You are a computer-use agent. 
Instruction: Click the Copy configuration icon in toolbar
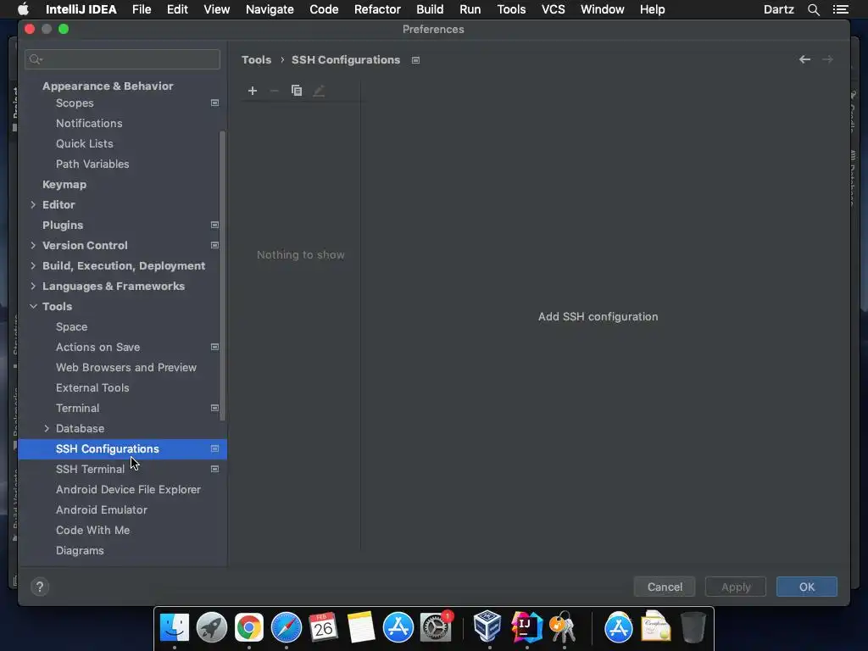pyautogui.click(x=297, y=91)
